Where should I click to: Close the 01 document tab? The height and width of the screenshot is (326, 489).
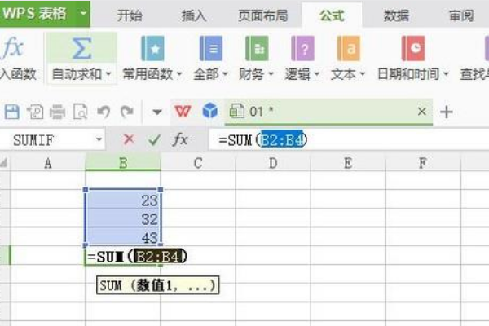click(x=421, y=112)
